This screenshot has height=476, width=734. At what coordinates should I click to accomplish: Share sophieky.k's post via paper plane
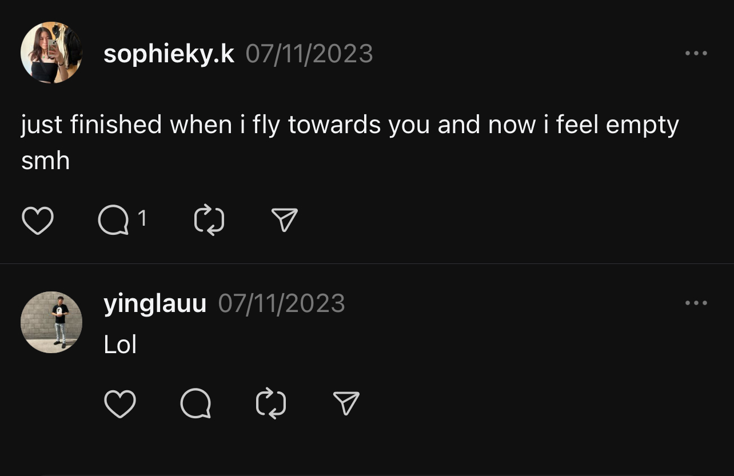284,220
